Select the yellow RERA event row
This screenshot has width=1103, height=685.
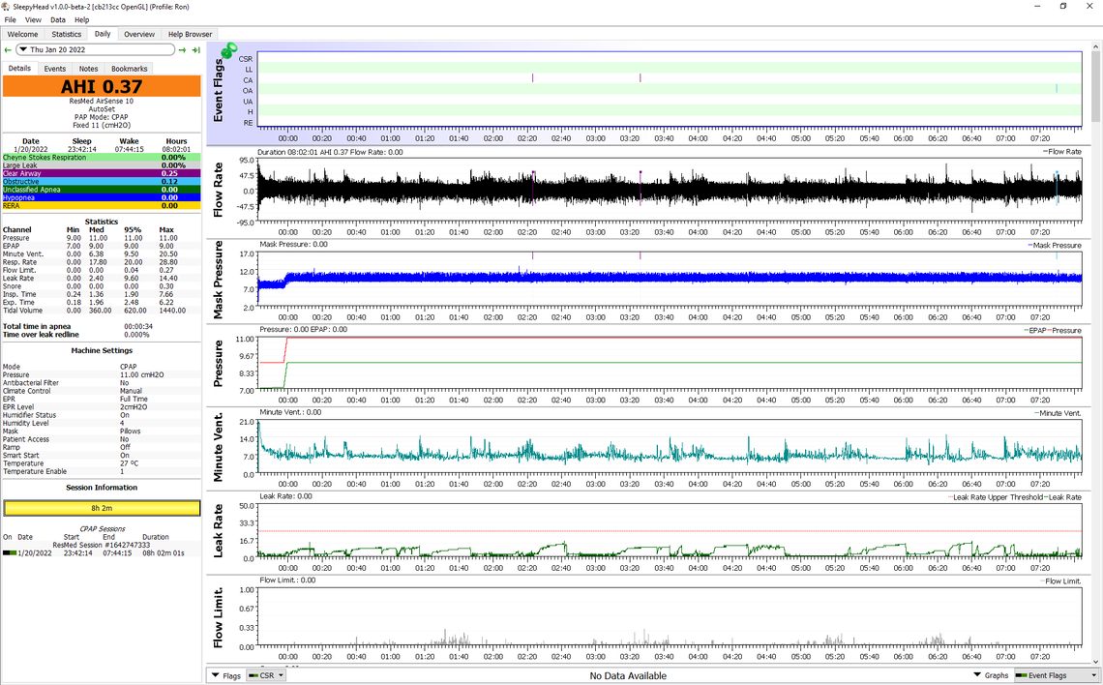pos(102,206)
